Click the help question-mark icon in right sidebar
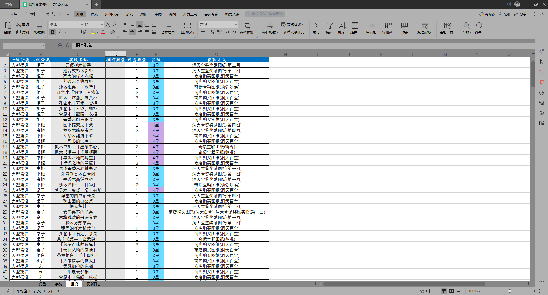Image resolution: width=548 pixels, height=295 pixels. pyautogui.click(x=542, y=93)
